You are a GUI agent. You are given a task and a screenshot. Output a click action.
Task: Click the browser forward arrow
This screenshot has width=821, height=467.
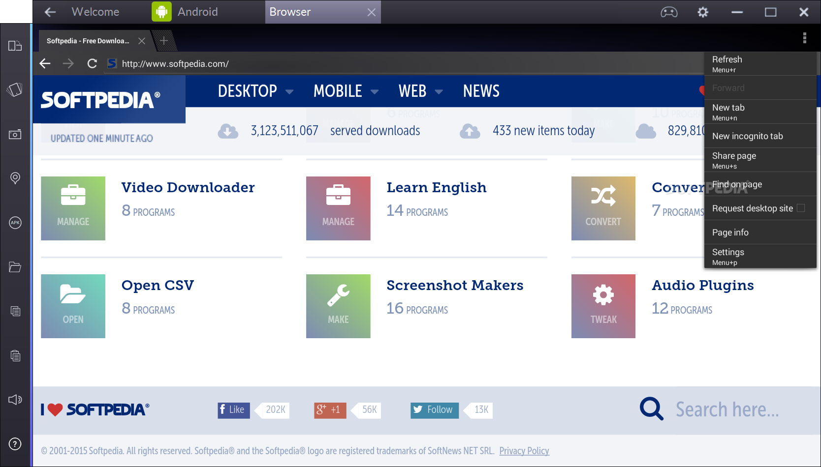(68, 63)
